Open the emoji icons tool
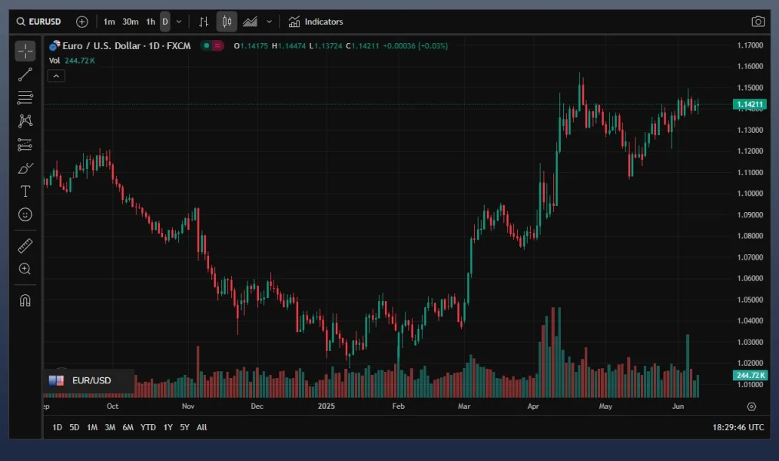 (x=25, y=214)
